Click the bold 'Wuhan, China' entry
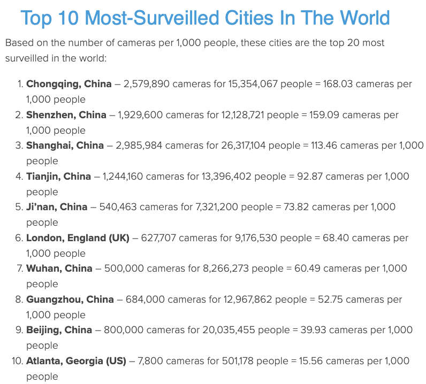This screenshot has width=426, height=384. [59, 268]
